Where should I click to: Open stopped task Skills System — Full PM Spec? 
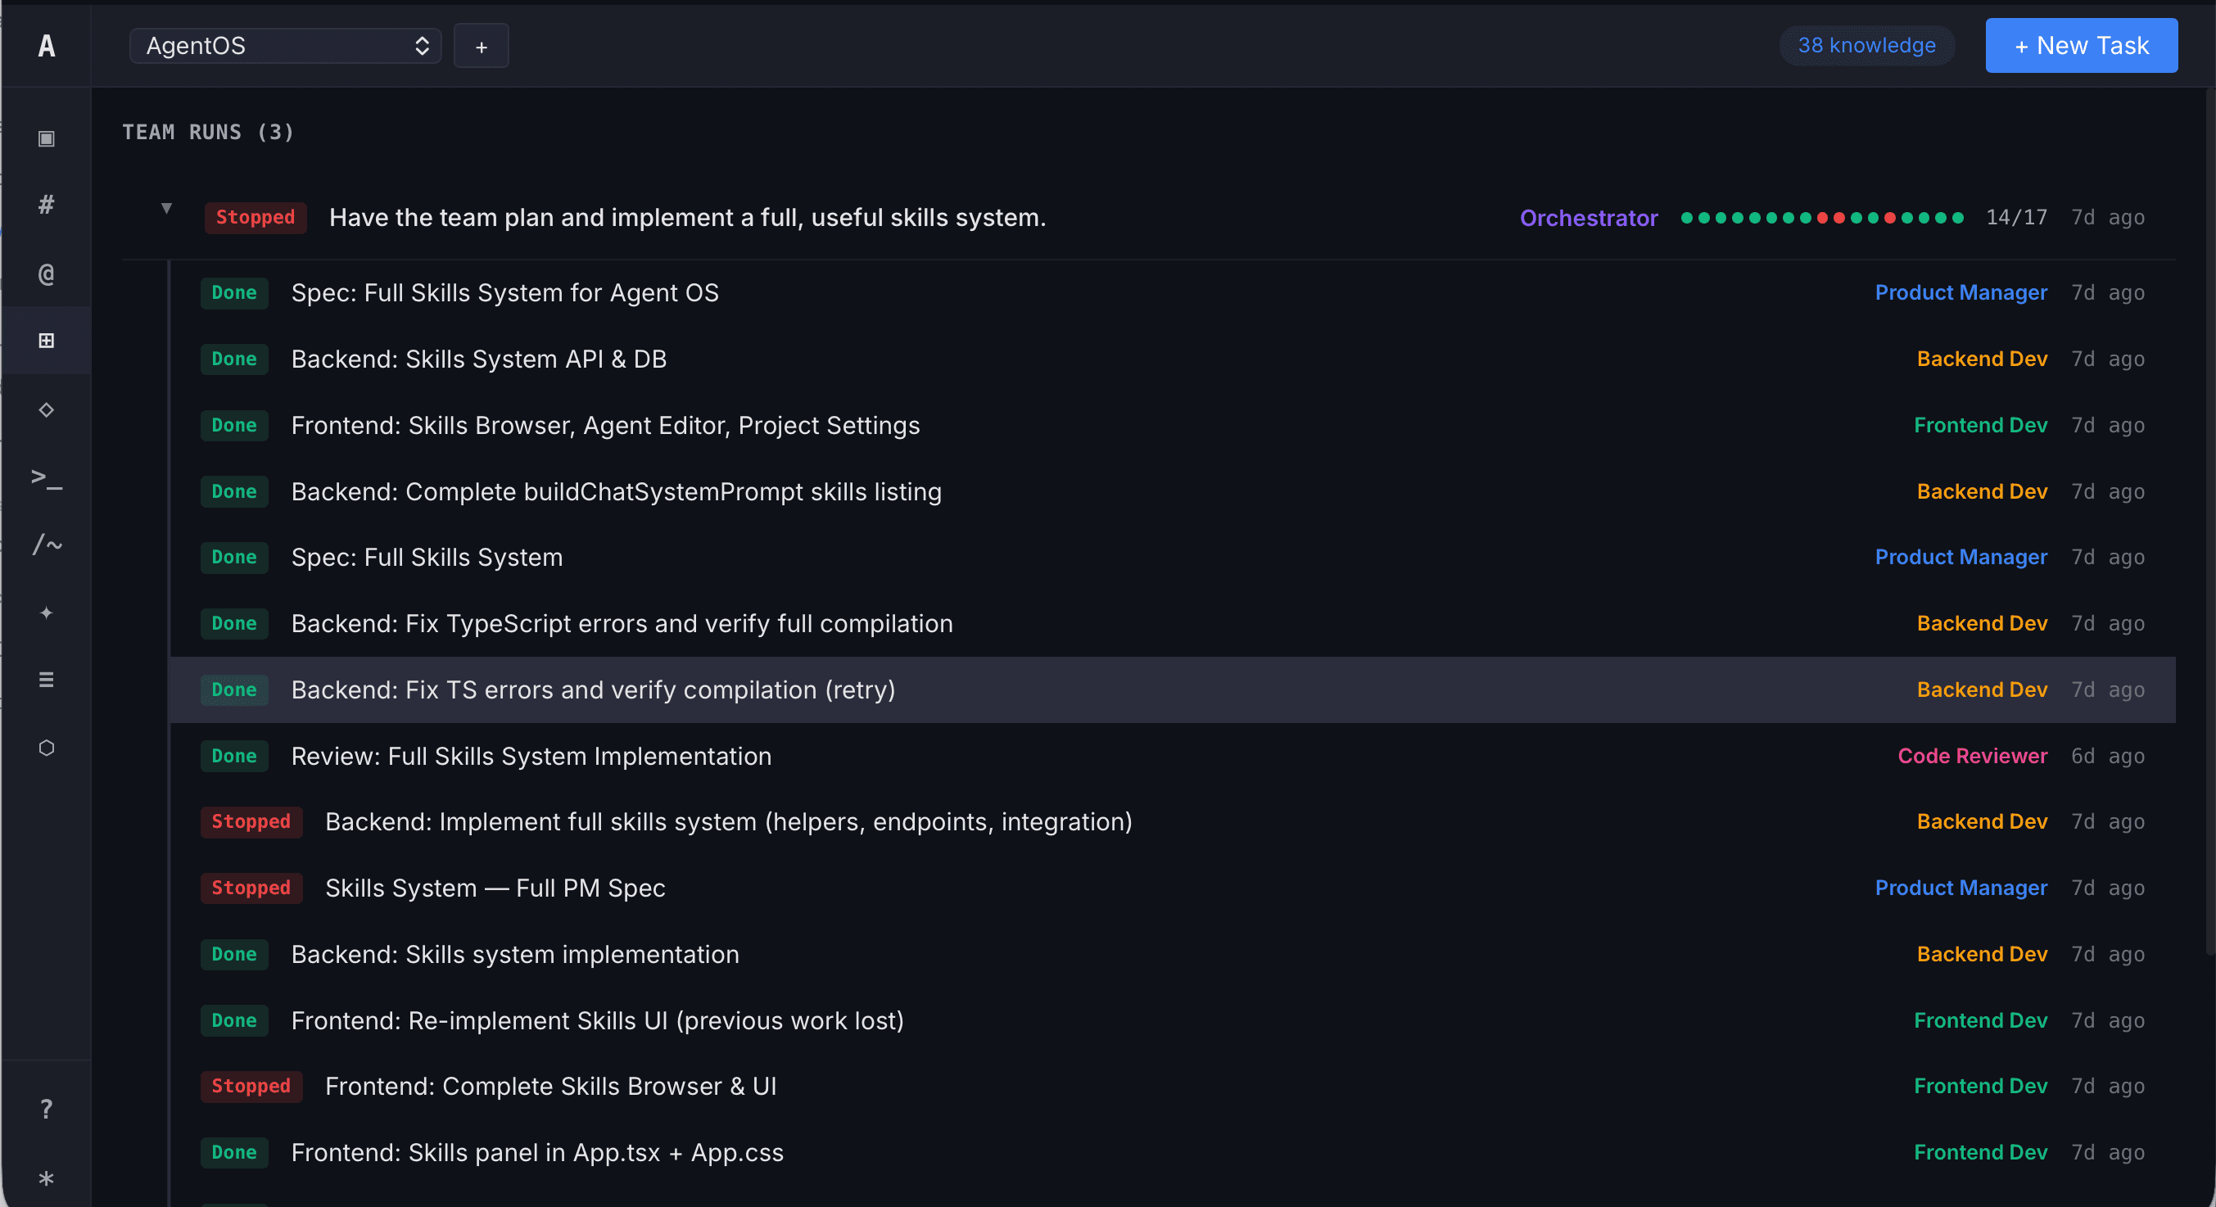[x=495, y=888]
